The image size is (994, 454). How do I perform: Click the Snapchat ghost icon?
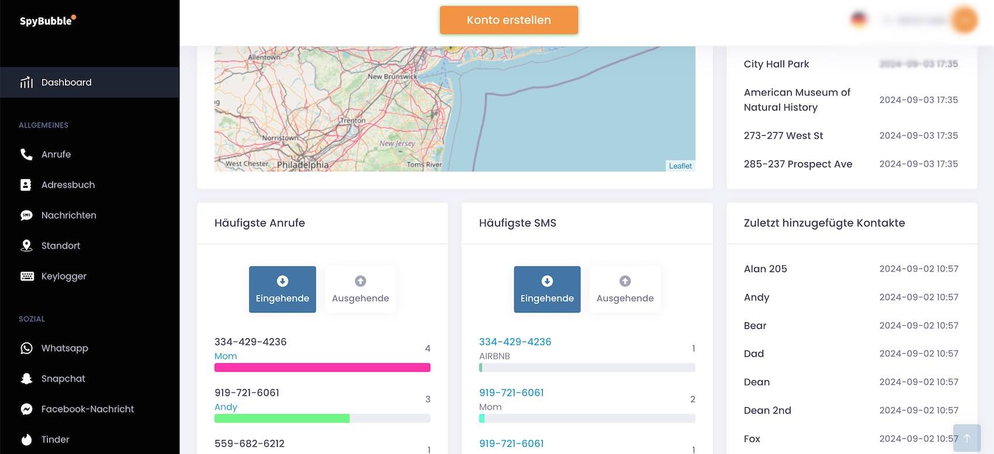point(26,379)
